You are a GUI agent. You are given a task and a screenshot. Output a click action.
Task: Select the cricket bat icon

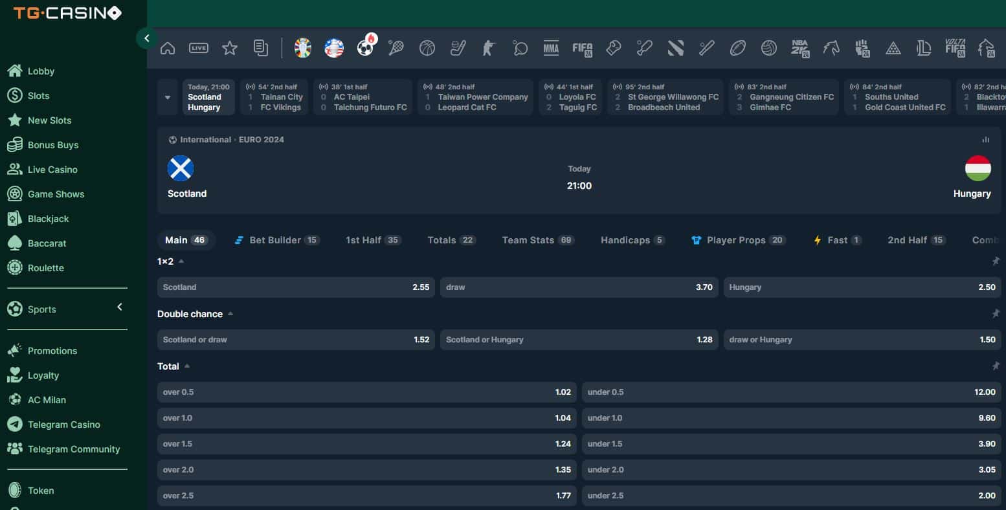(x=645, y=48)
